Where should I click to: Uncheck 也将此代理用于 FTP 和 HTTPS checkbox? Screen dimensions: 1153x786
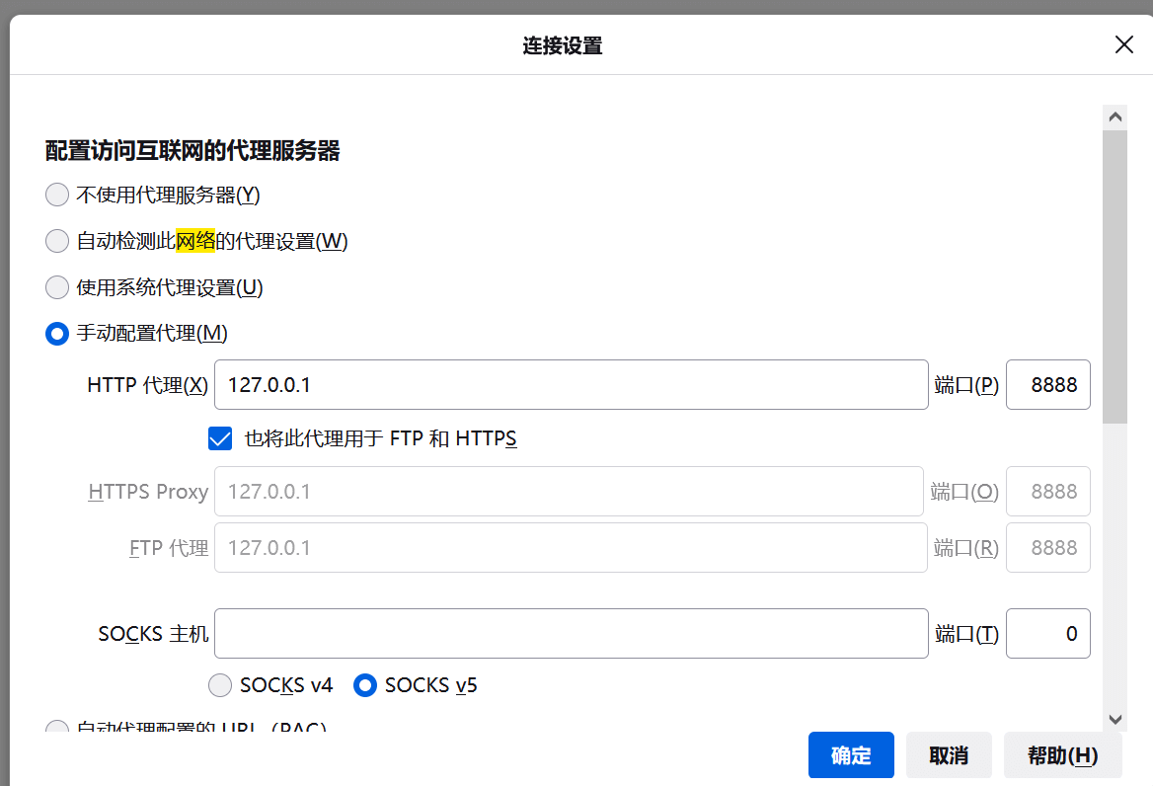tap(220, 438)
